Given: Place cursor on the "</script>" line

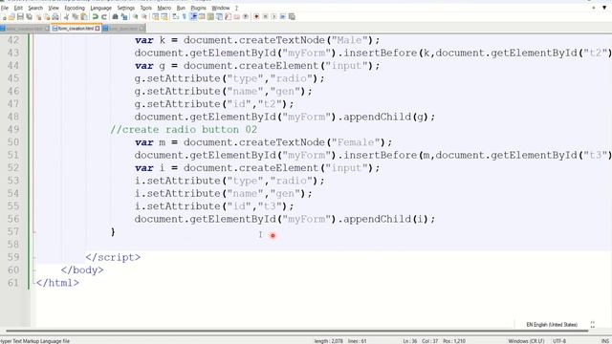Looking at the screenshot, I should point(113,257).
